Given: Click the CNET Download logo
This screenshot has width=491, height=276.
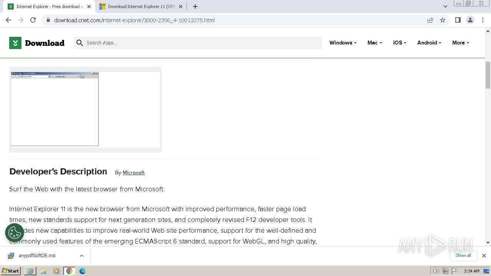Looking at the screenshot, I should pos(37,43).
